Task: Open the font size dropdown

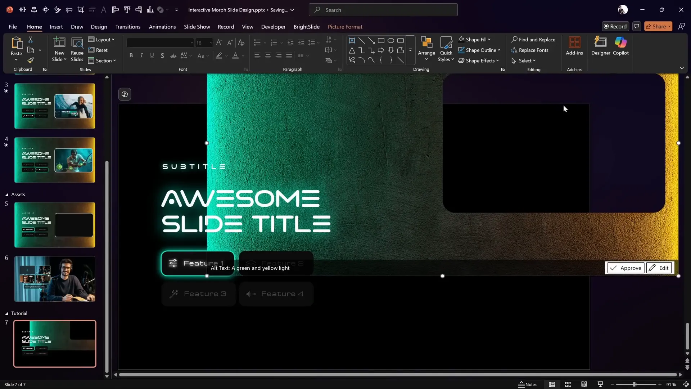Action: coord(211,43)
